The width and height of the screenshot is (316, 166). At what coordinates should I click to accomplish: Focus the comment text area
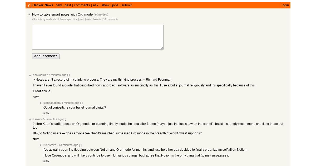(x=98, y=37)
